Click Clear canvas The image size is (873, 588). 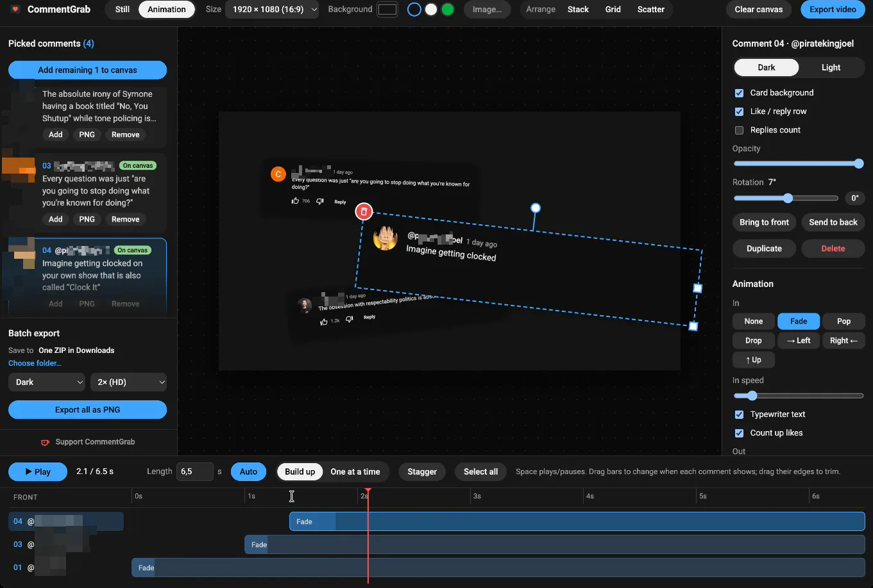759,10
